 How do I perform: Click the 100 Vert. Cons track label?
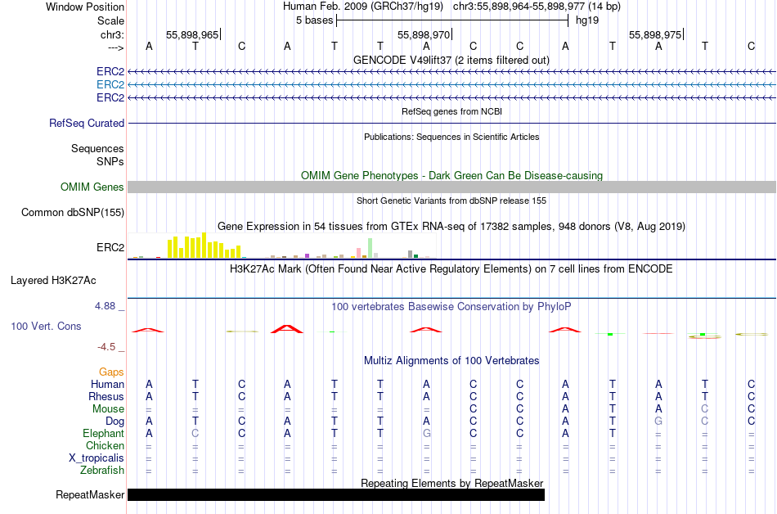point(46,326)
